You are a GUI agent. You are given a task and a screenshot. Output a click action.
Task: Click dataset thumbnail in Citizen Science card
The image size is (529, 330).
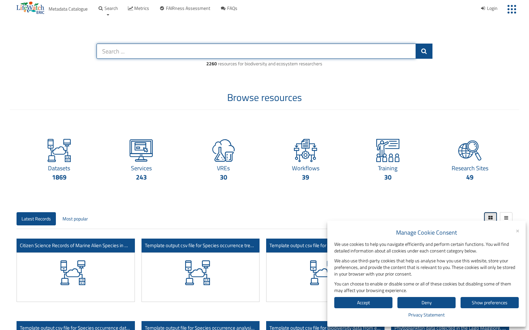click(x=73, y=273)
